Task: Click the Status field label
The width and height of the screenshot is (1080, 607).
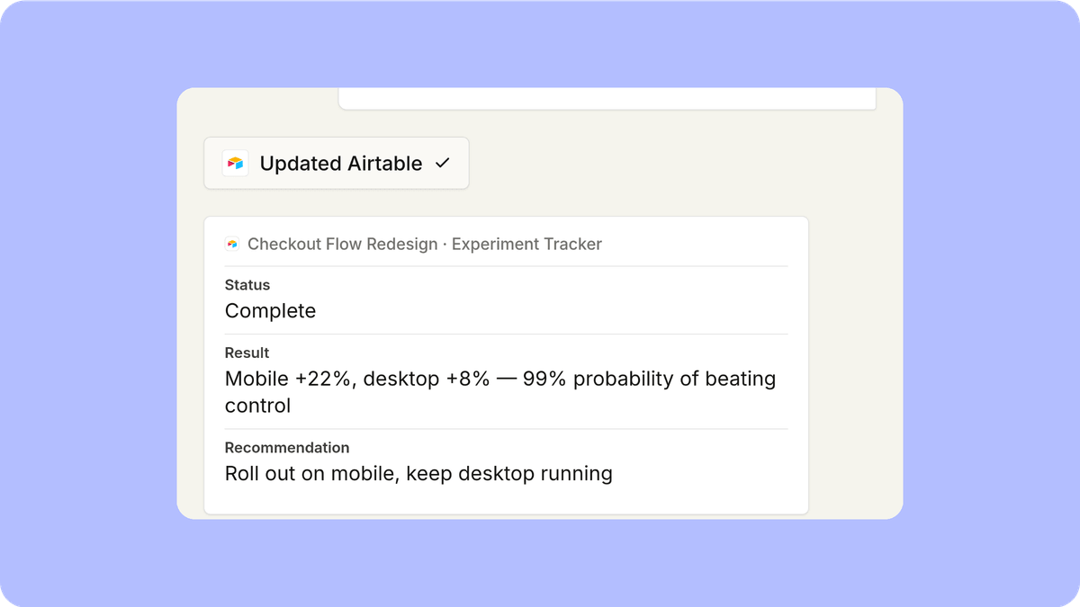Action: 247,285
